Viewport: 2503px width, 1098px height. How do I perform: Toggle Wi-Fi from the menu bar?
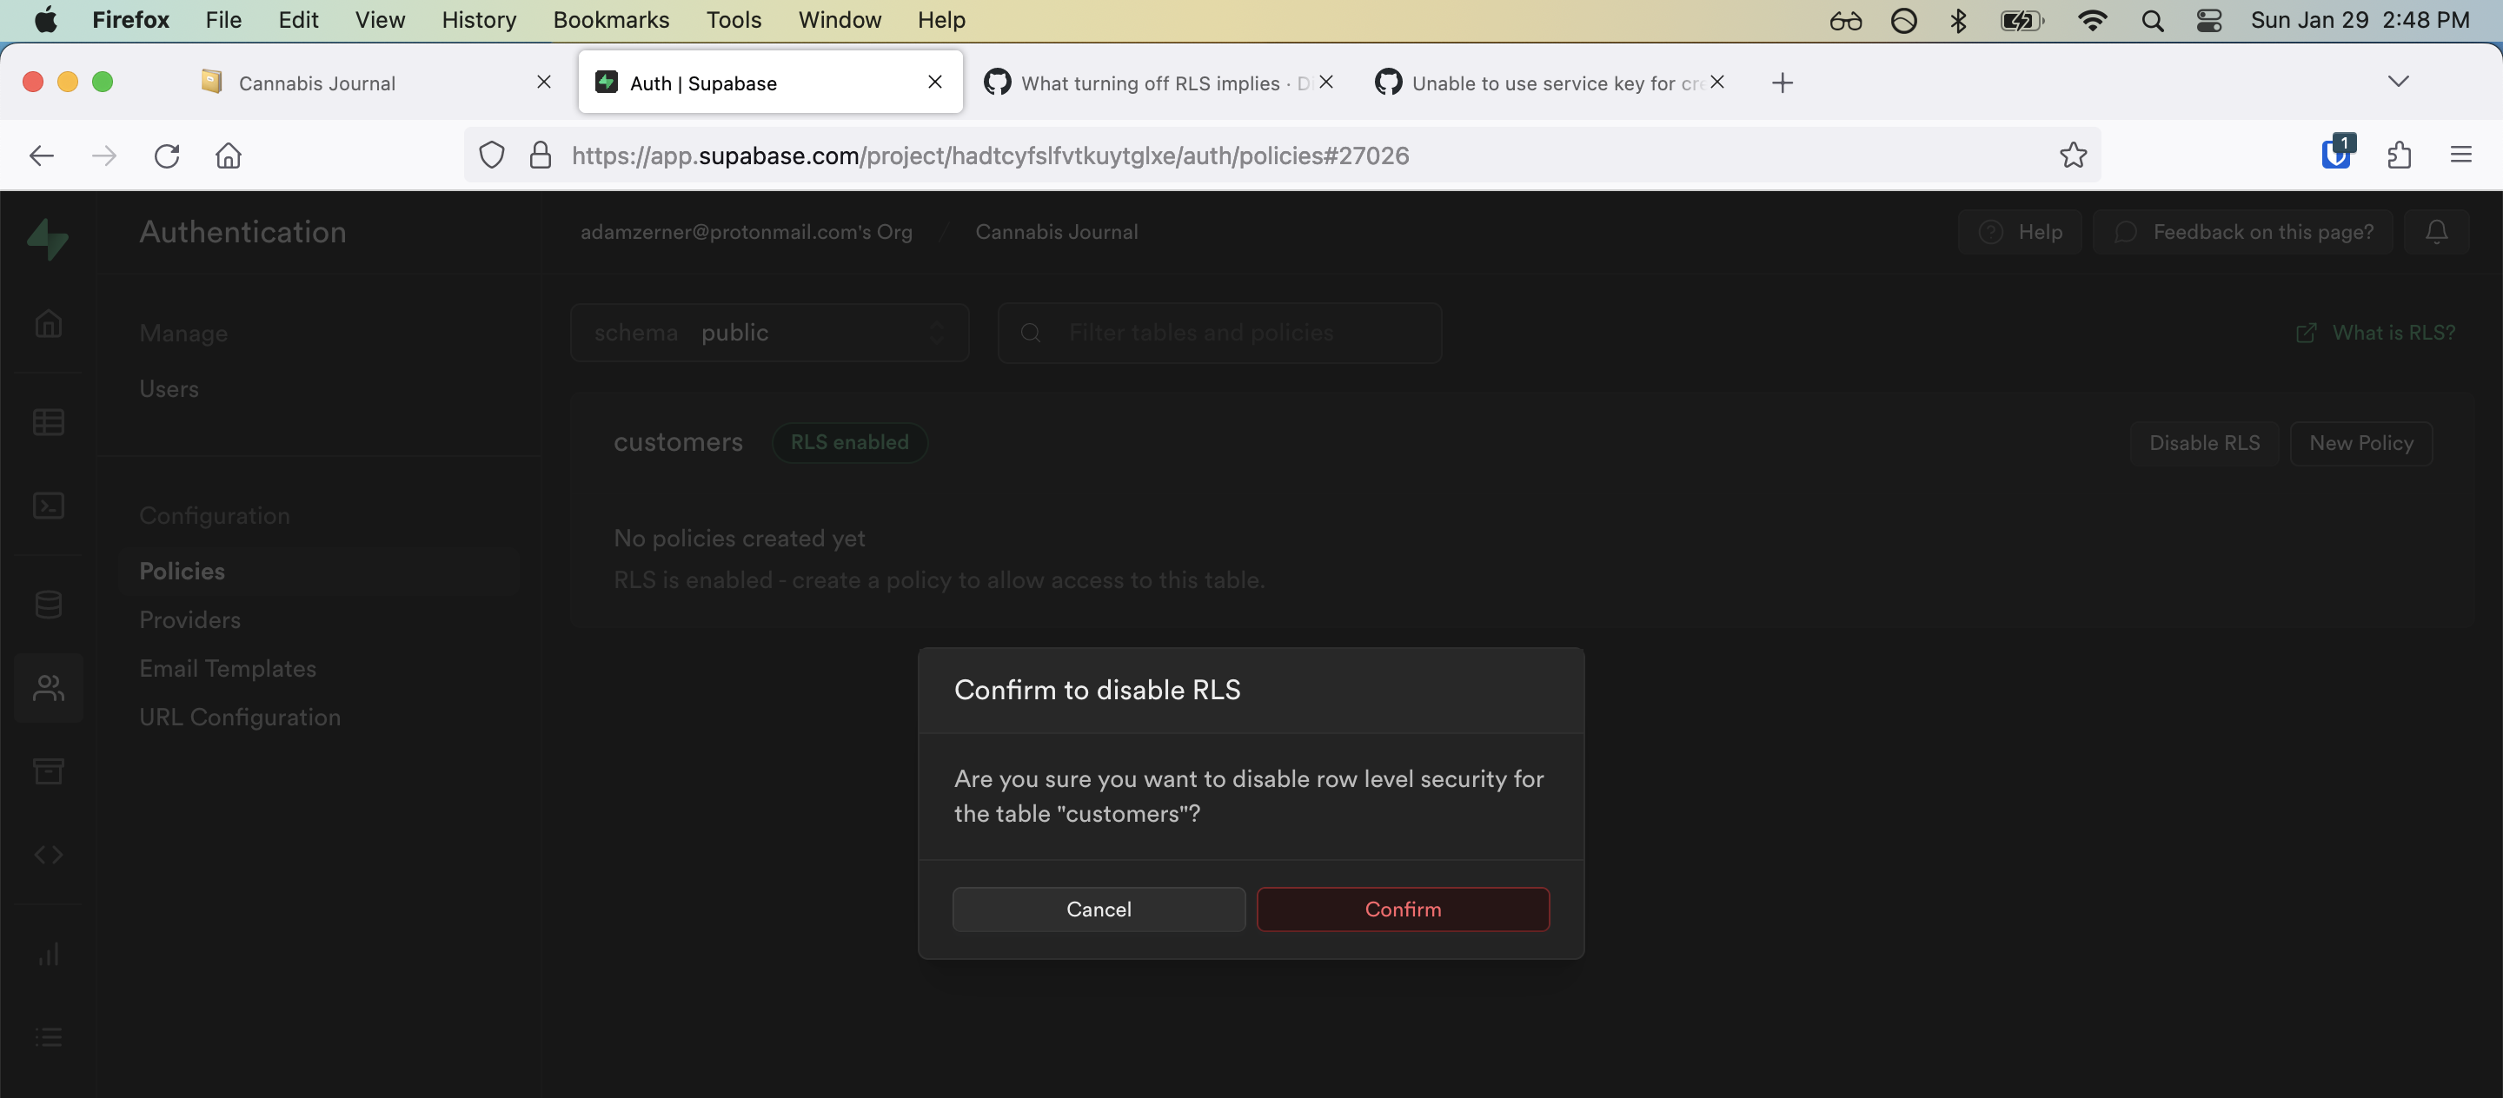[x=2094, y=19]
